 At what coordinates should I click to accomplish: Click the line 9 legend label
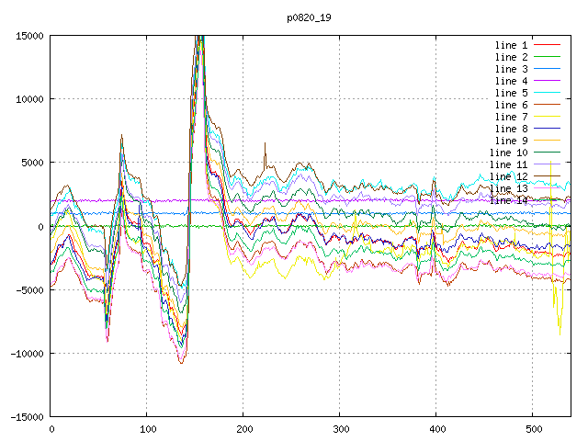(x=511, y=141)
